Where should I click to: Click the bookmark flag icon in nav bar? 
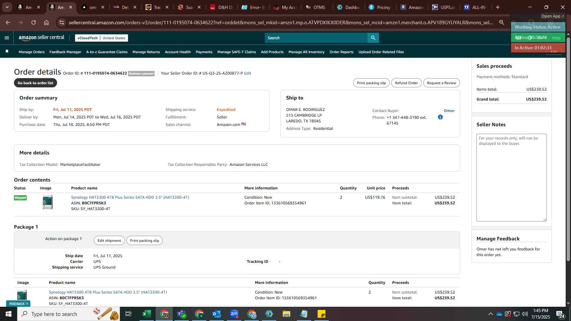7,52
